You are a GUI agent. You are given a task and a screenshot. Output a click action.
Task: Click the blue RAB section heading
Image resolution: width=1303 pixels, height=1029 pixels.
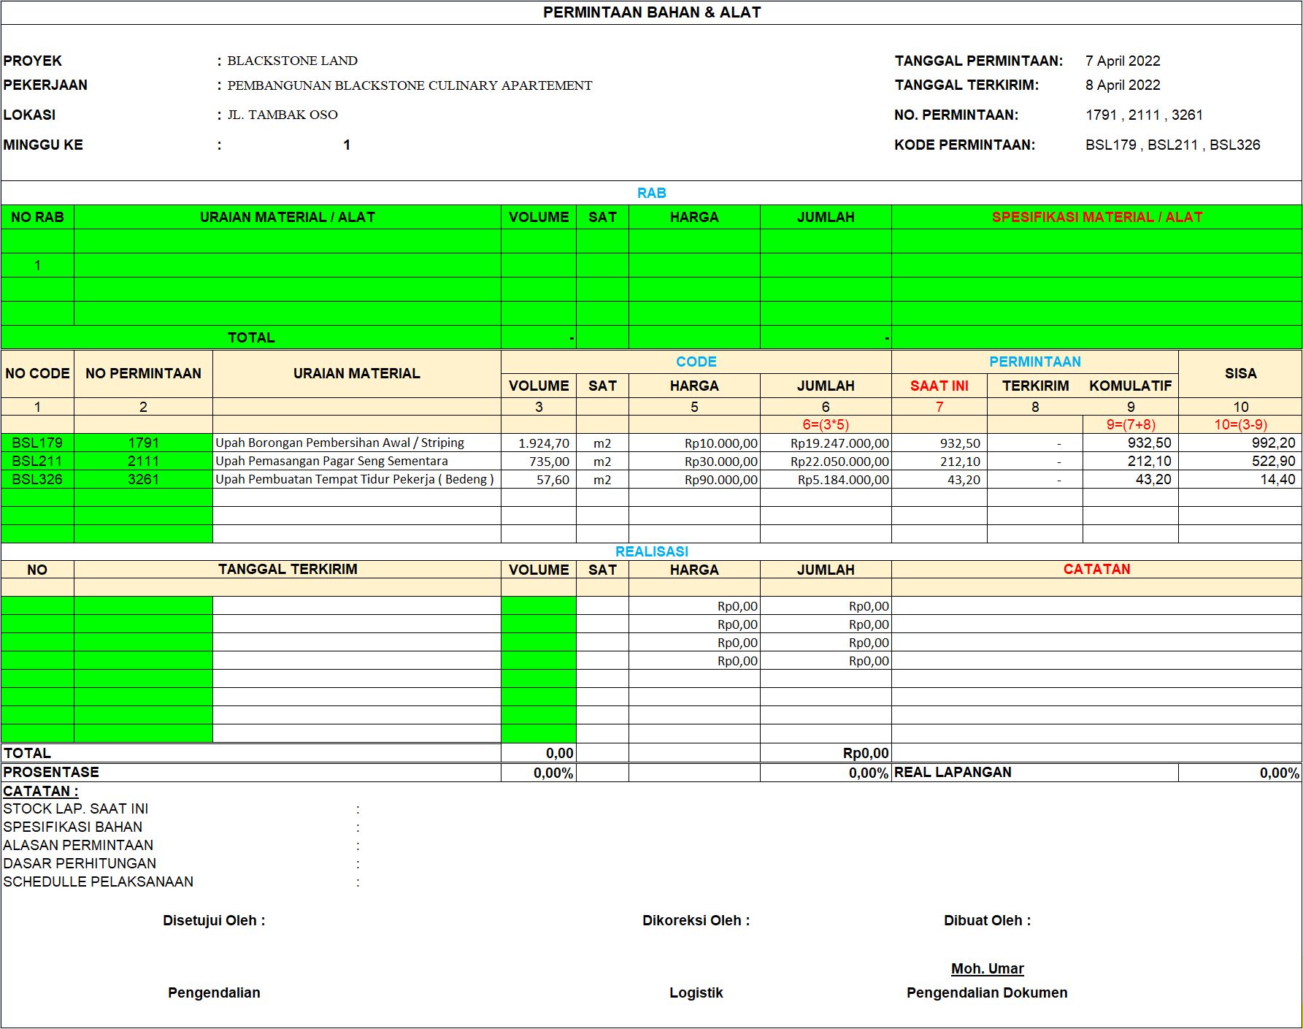click(652, 193)
